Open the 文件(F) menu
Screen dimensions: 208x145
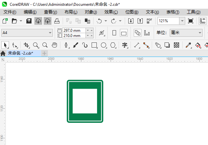coord(10,12)
